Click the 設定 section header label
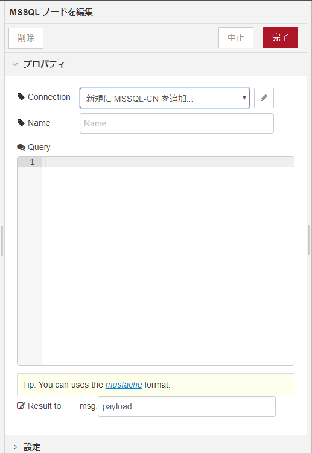Screen dimensions: 312x453 coord(32,447)
